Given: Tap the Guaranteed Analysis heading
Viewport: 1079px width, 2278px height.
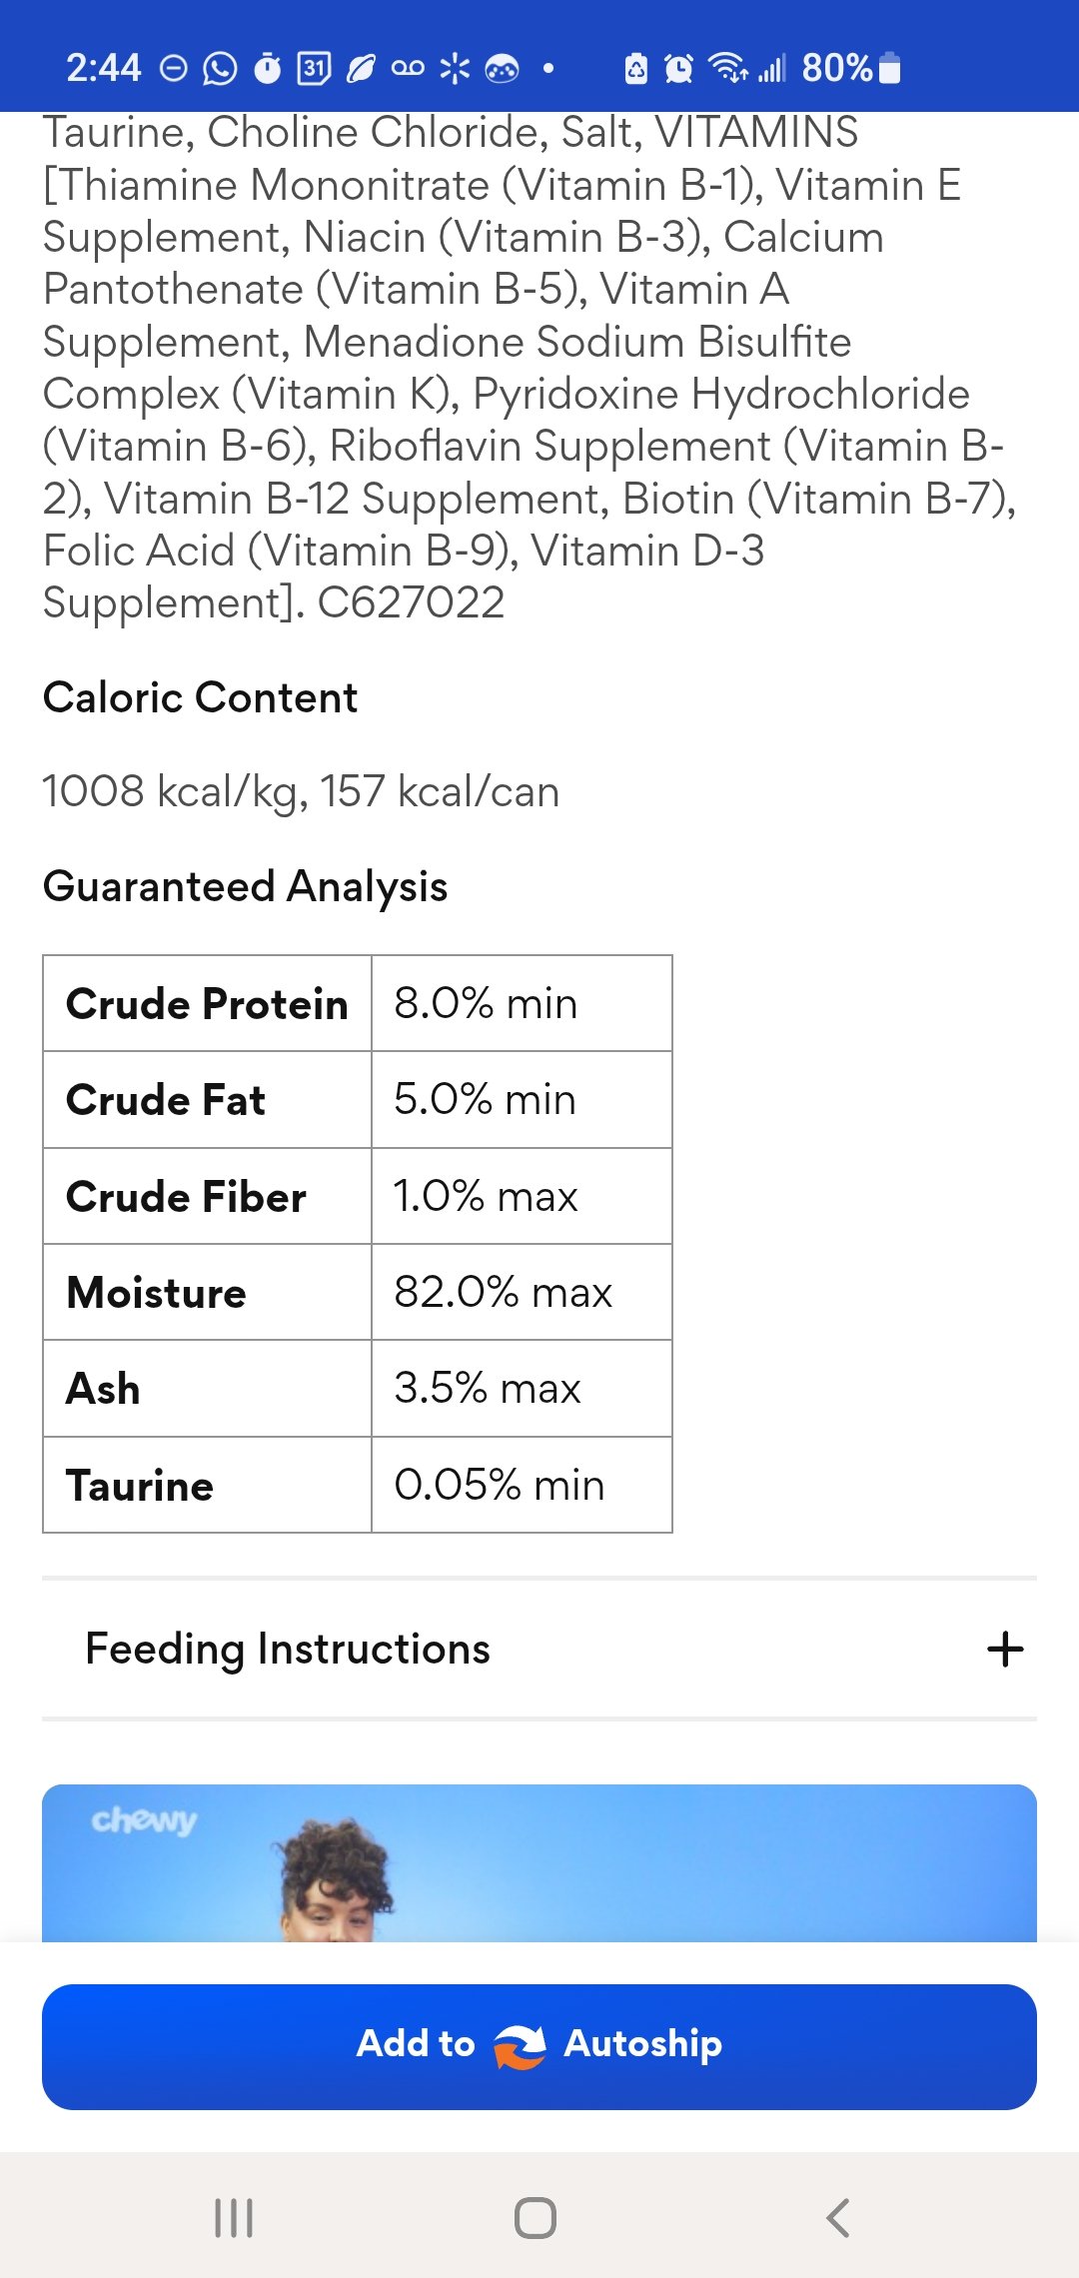Looking at the screenshot, I should (246, 886).
